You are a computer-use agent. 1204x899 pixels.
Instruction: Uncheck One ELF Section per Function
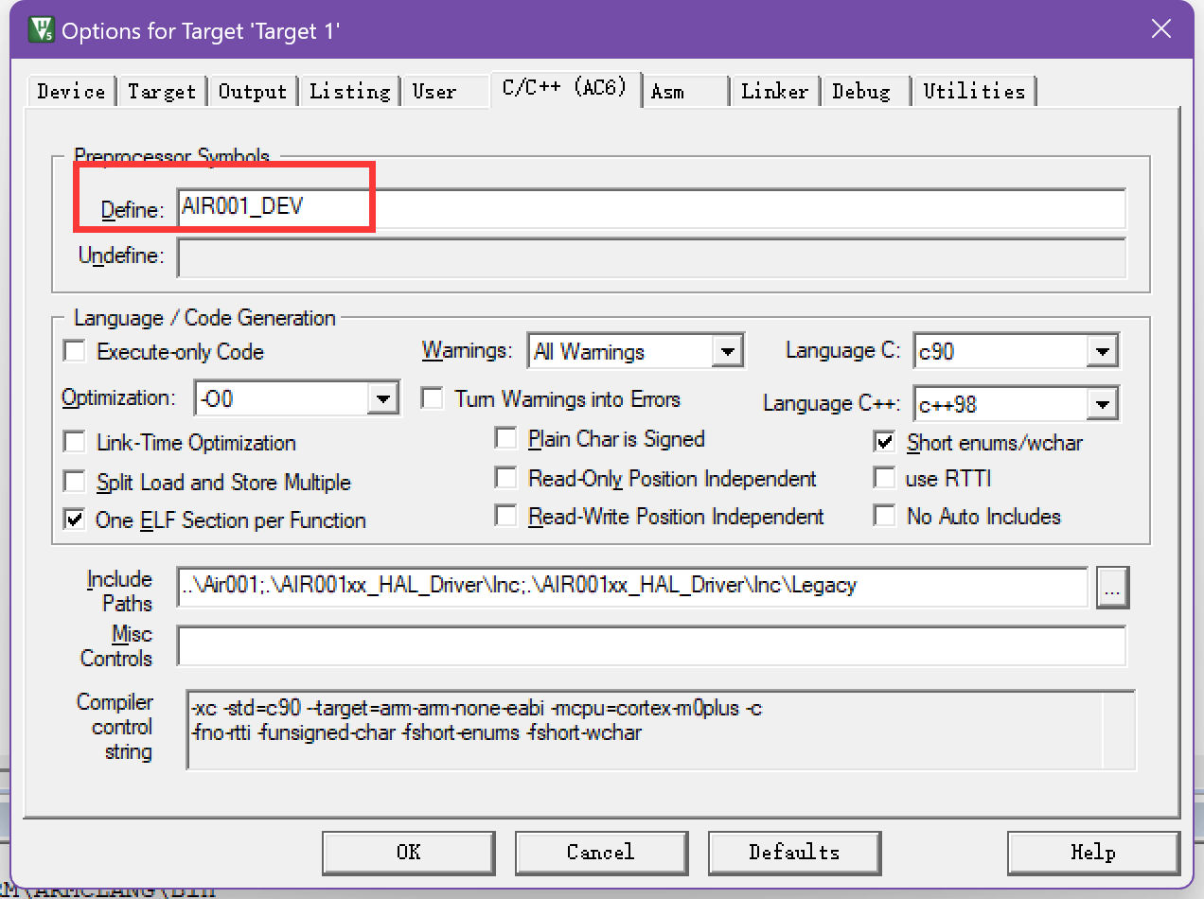tap(75, 520)
